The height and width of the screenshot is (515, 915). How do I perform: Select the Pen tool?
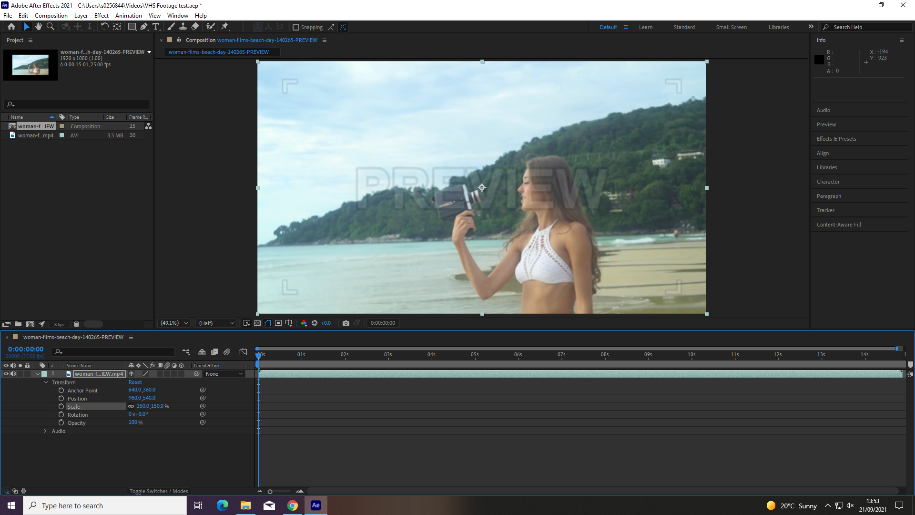pyautogui.click(x=144, y=27)
